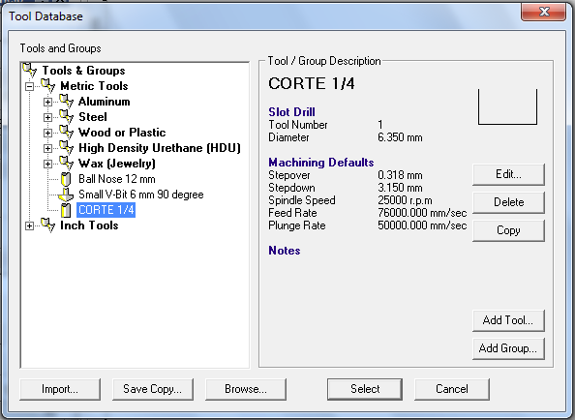Click the Delete button
575x420 pixels.
click(508, 202)
